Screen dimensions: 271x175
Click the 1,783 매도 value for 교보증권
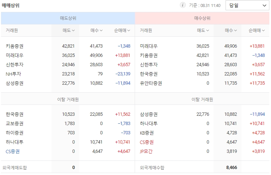point(70,124)
